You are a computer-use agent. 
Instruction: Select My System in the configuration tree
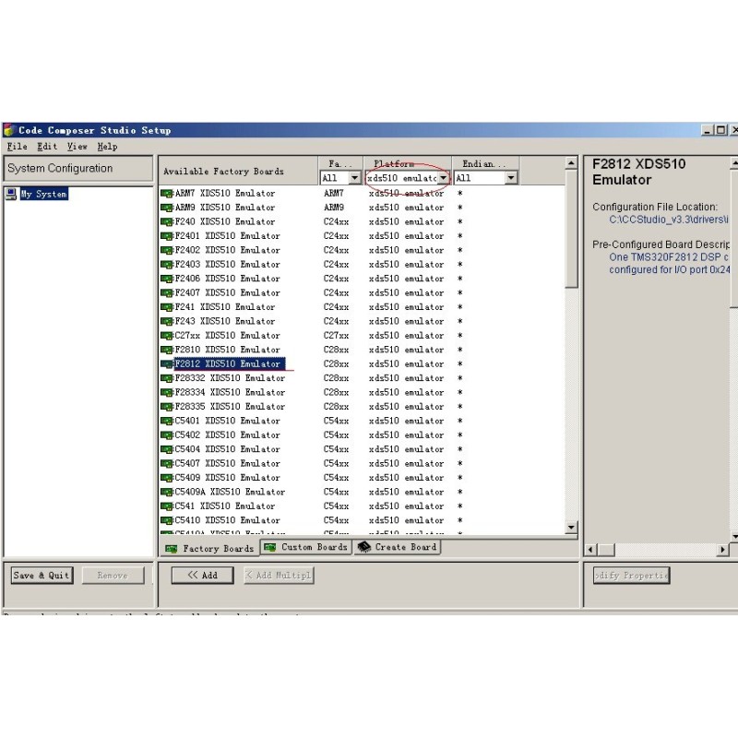coord(43,194)
